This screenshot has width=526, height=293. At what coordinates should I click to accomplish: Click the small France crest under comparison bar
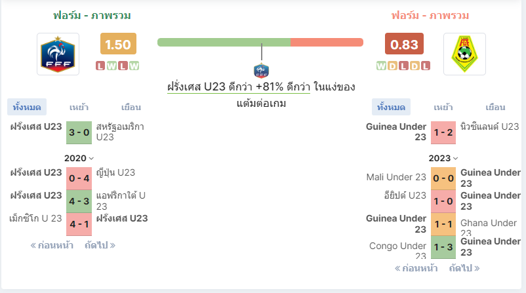(x=261, y=70)
